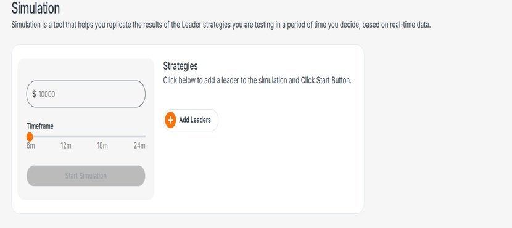Set timeframe to 6m label
The width and height of the screenshot is (512, 228).
tap(31, 145)
